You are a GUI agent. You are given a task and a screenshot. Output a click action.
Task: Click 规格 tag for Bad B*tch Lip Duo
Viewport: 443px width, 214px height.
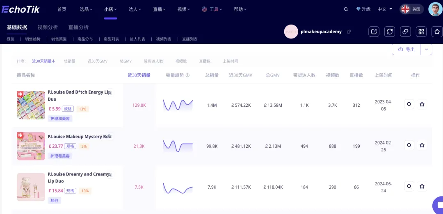tap(68, 109)
